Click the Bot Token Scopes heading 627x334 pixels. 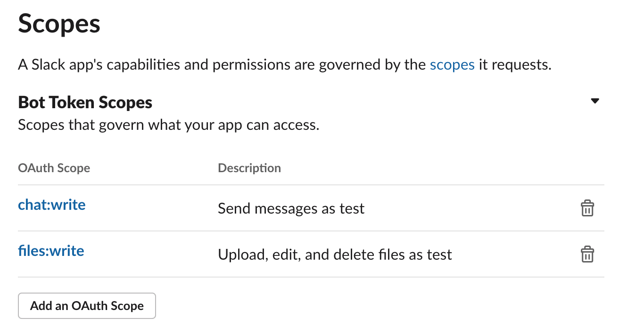click(x=85, y=102)
